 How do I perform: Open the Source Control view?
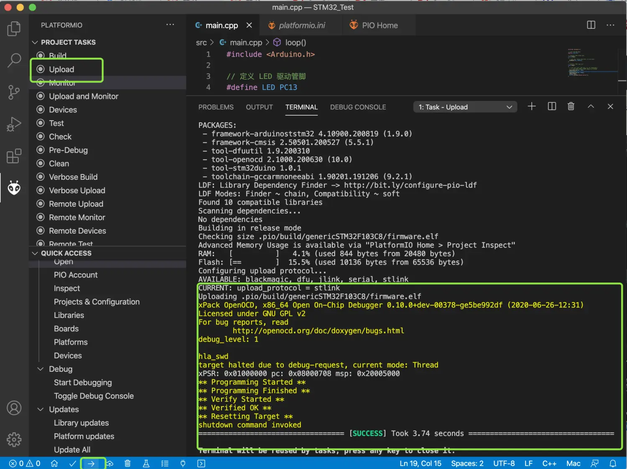(14, 92)
